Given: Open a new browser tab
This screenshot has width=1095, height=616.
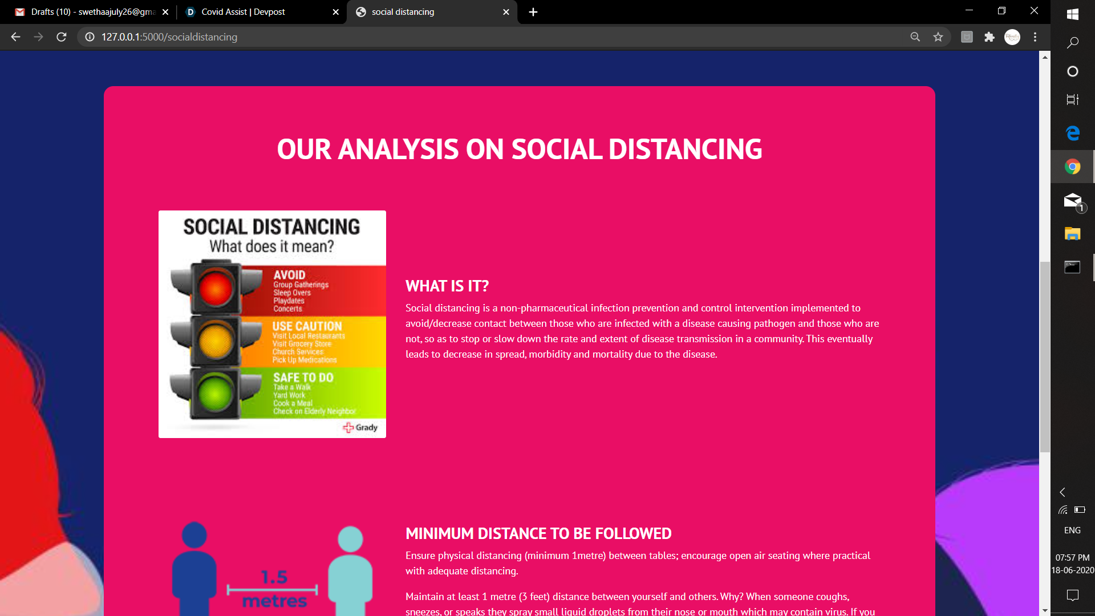Looking at the screenshot, I should 533,12.
